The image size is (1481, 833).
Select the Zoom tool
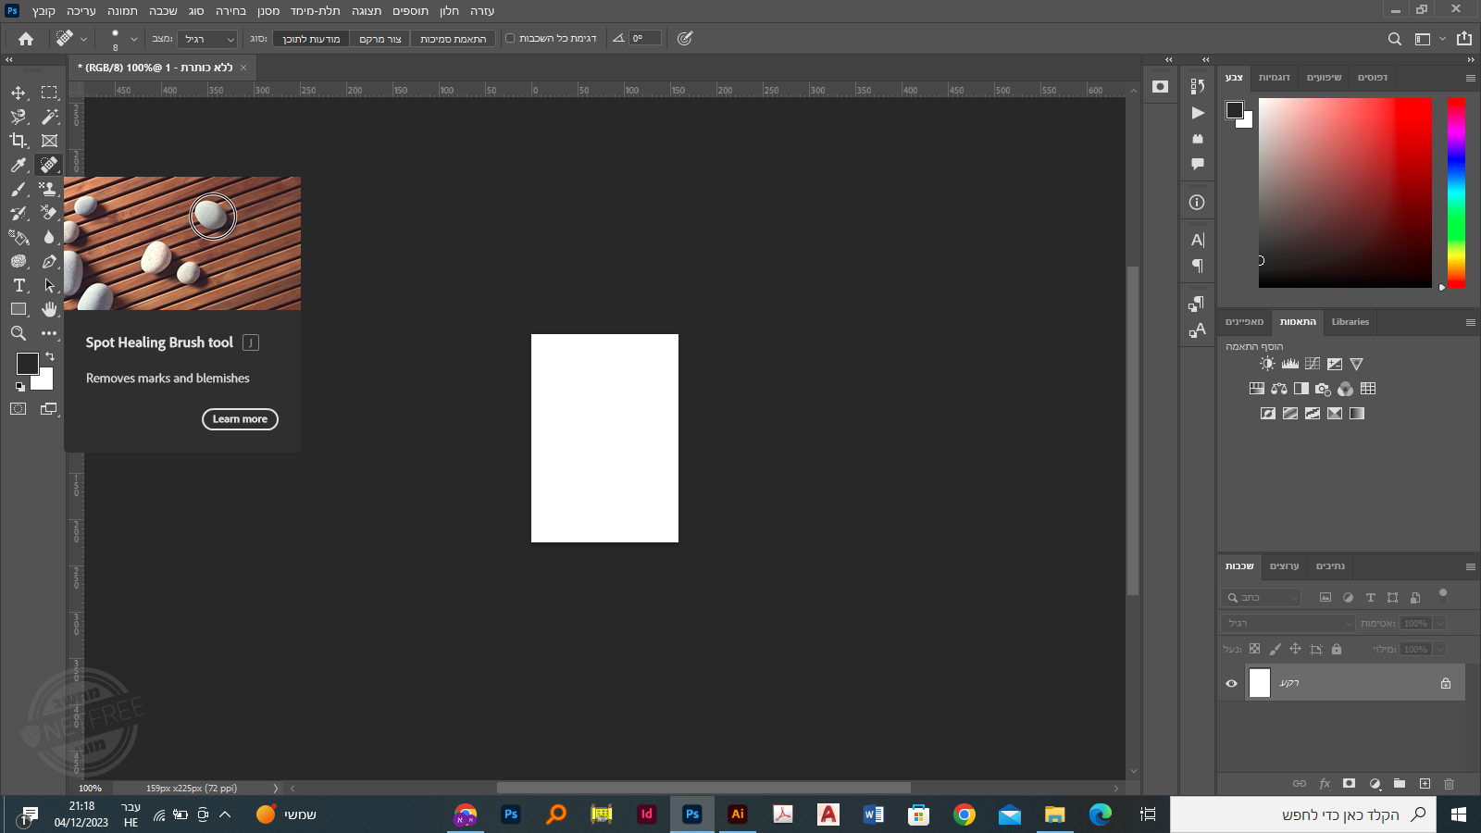click(x=19, y=333)
